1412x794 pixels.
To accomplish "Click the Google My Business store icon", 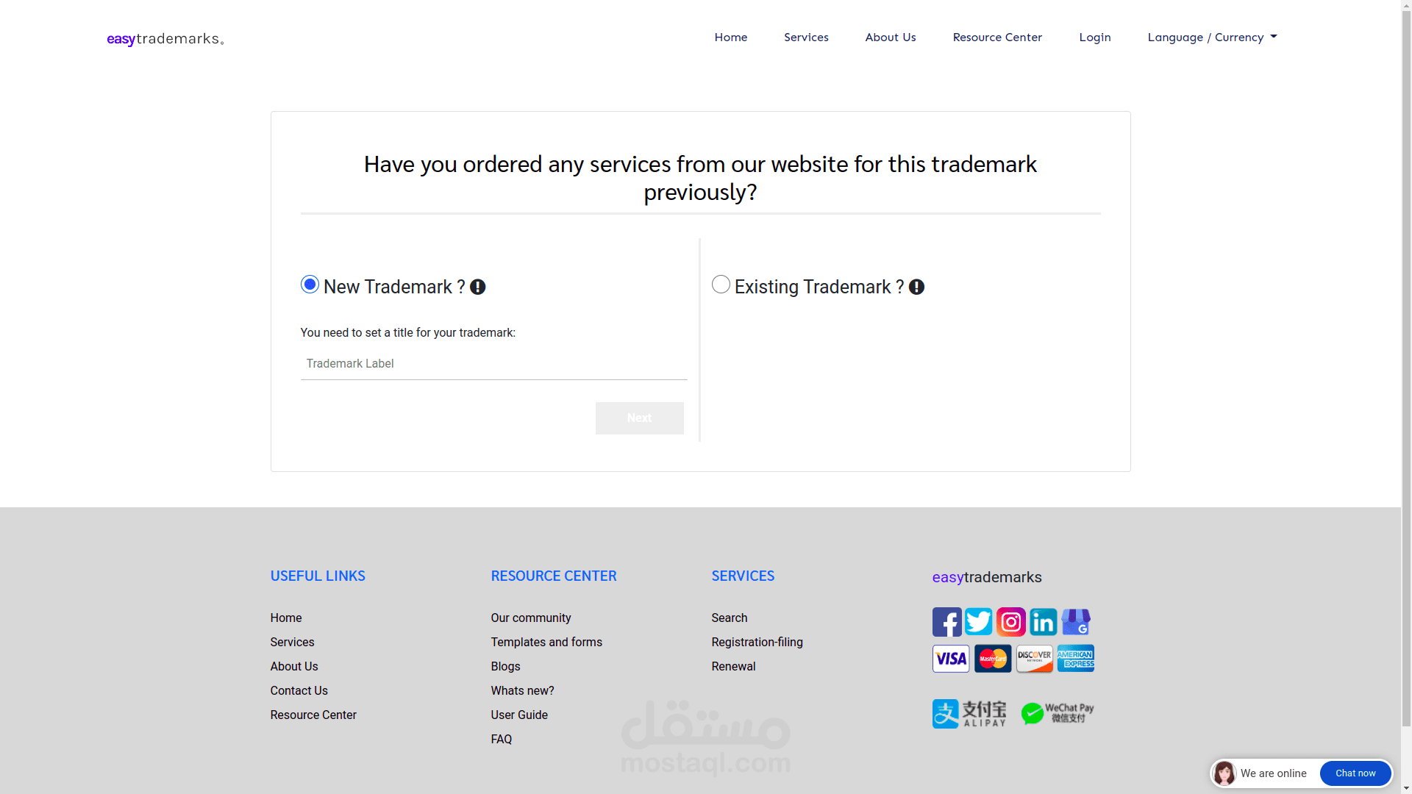I will [x=1075, y=622].
